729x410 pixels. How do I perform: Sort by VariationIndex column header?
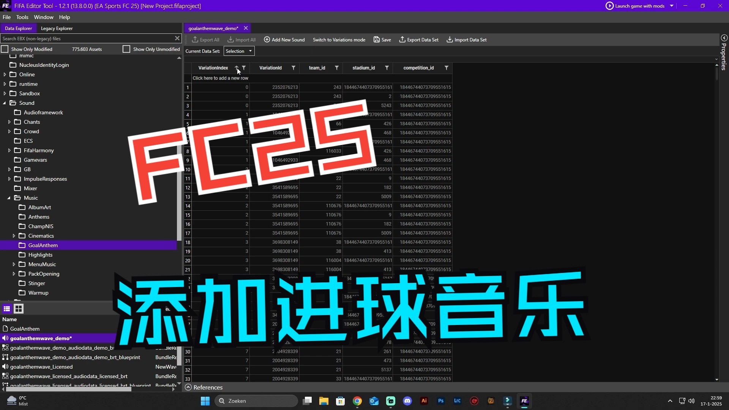[x=213, y=68]
